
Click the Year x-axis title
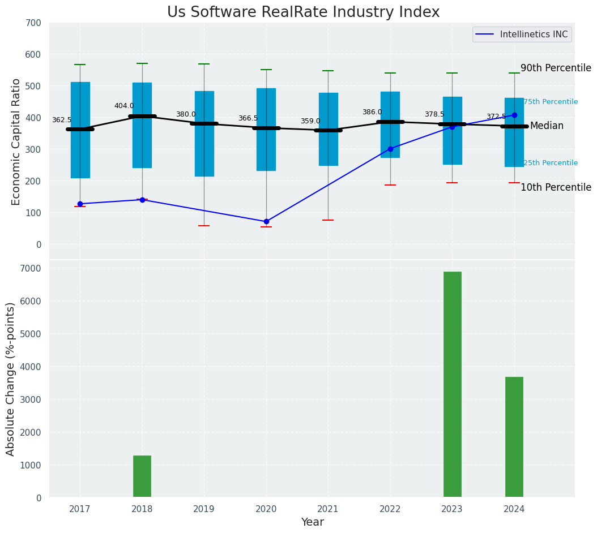click(x=312, y=522)
